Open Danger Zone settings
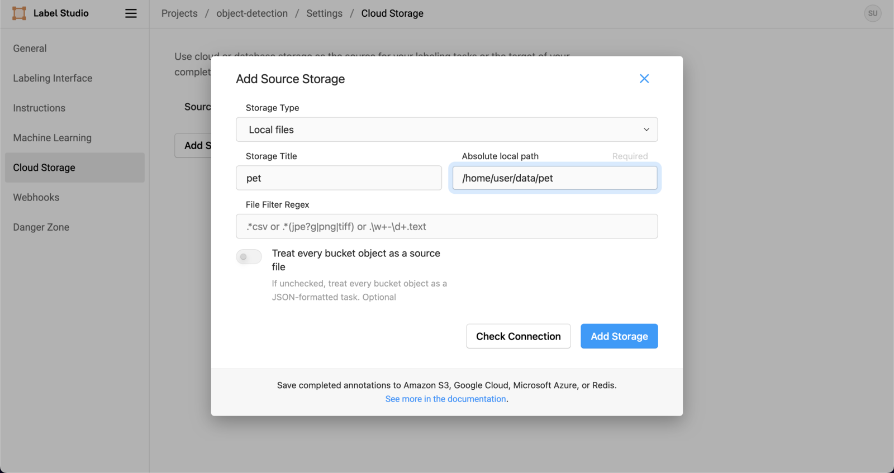The image size is (894, 473). click(41, 227)
